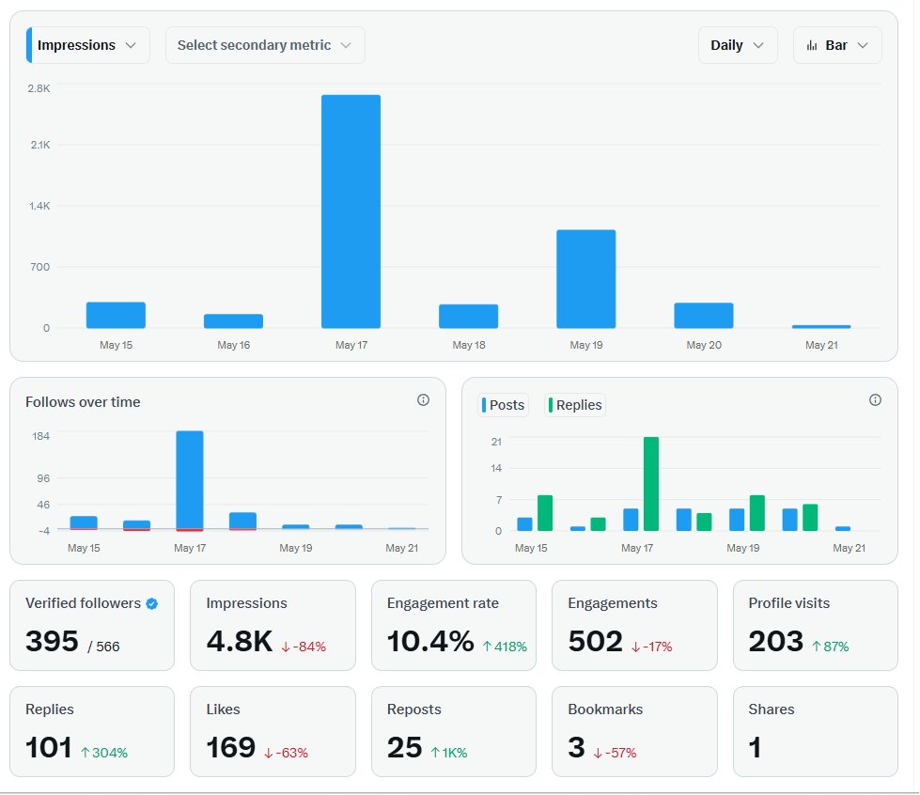Click the / 566 total followers text
The width and height of the screenshot is (920, 795).
(103, 647)
